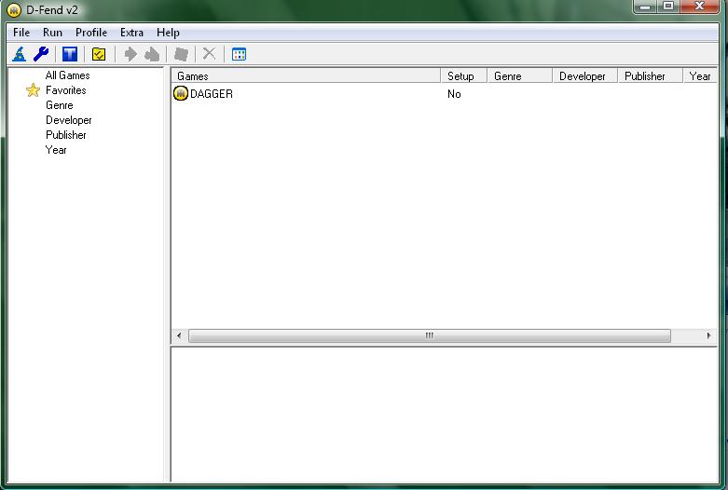Maximize the D-Fend window
This screenshot has width=728, height=490.
pyautogui.click(x=667, y=7)
